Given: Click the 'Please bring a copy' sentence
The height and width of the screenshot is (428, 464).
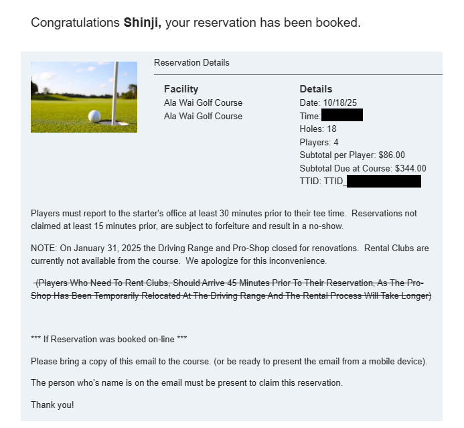Looking at the screenshot, I should 229,362.
